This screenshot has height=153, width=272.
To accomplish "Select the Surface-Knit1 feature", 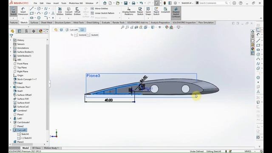I will (22, 103).
